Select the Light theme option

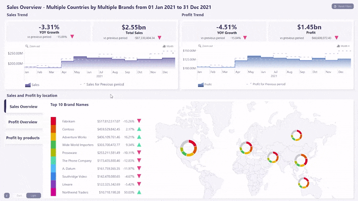33,195
